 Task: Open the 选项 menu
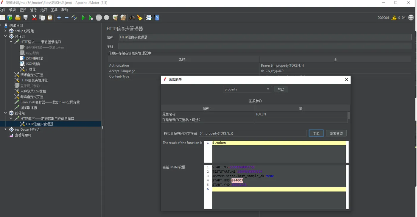(44, 10)
